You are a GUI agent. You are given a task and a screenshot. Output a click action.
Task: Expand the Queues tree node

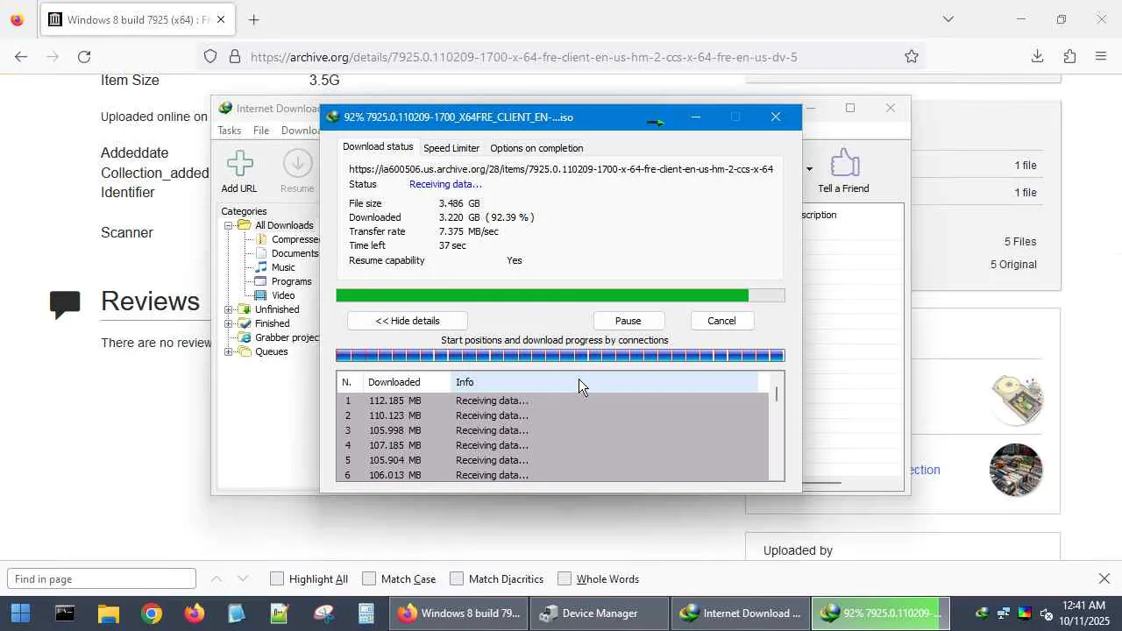pyautogui.click(x=229, y=351)
